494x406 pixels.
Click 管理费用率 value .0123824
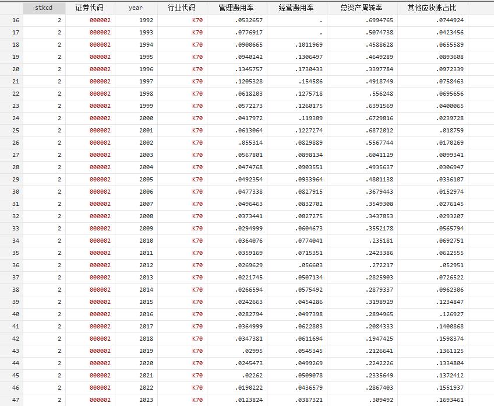249,400
